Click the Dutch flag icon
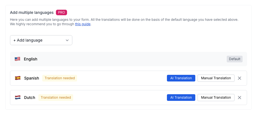259x115 pixels. pyautogui.click(x=18, y=98)
